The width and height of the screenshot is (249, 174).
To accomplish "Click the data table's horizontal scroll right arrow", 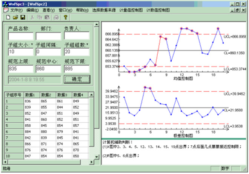I will [91, 162].
